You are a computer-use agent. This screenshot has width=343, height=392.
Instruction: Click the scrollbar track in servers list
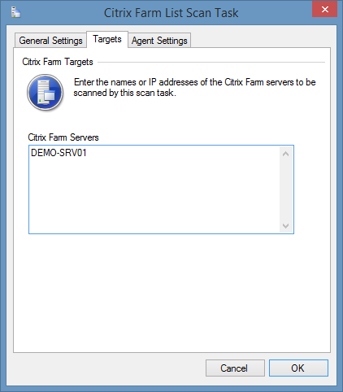[285, 189]
